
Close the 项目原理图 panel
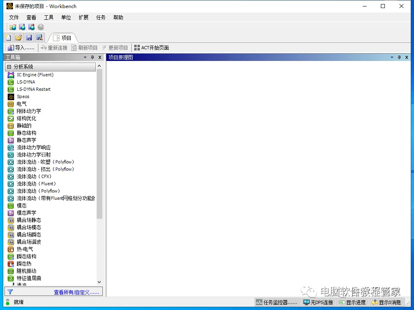tap(407, 57)
